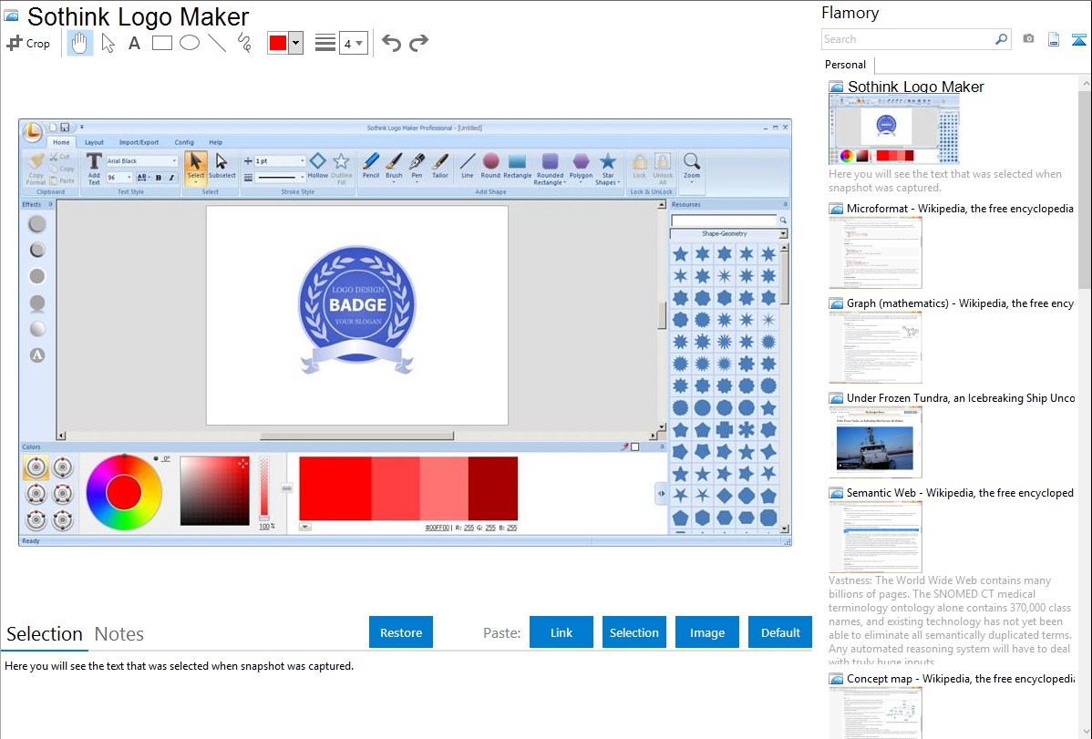
Task: Switch to the Selection tab
Action: click(45, 634)
